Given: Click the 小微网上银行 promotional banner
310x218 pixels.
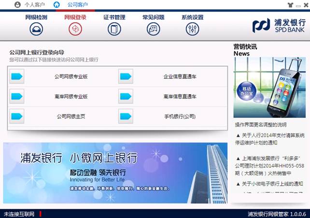Looking at the screenshot, I should (115, 173).
